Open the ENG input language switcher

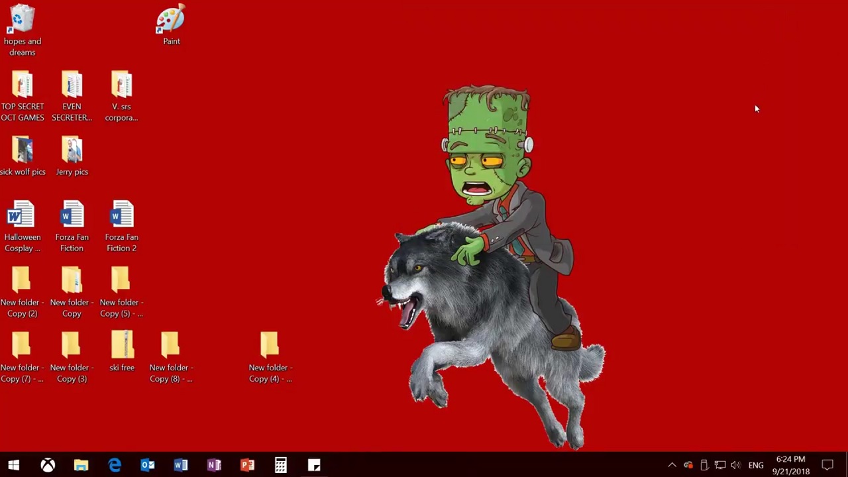tap(756, 465)
